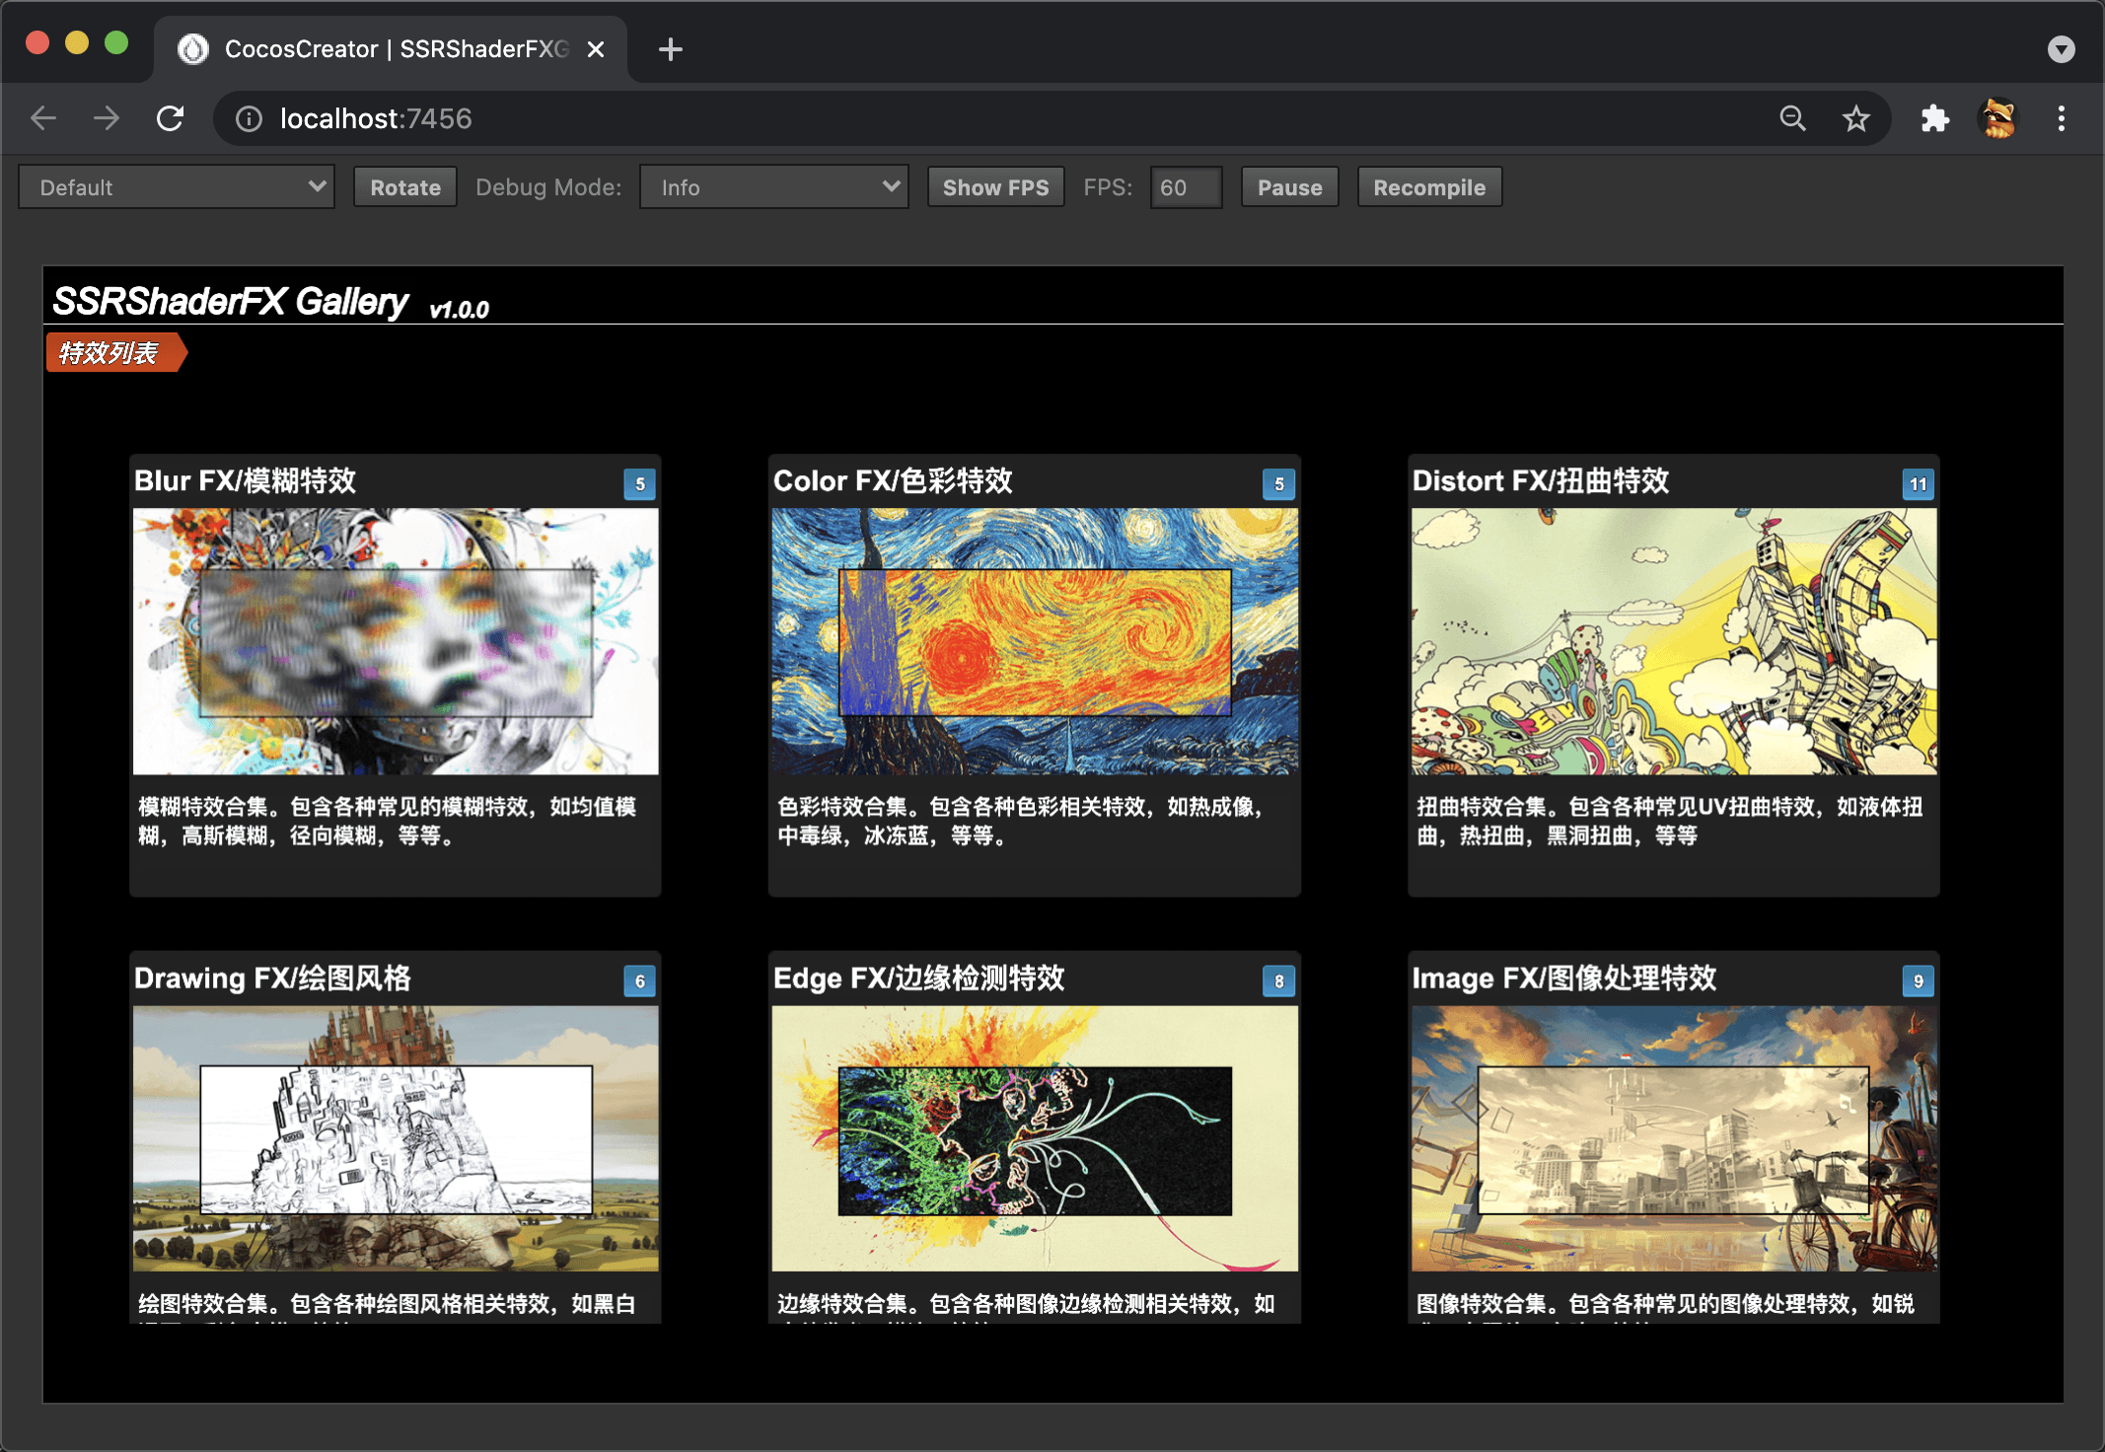Image resolution: width=2105 pixels, height=1452 pixels.
Task: Toggle Show FPS
Action: click(x=995, y=187)
